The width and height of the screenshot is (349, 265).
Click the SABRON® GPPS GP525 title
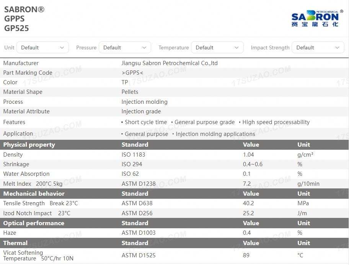[x=24, y=19]
